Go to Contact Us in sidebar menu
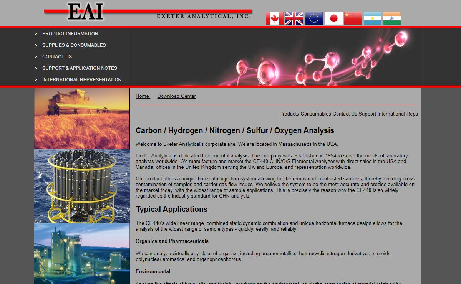Screen dimensions: 461x284 [x=57, y=57]
